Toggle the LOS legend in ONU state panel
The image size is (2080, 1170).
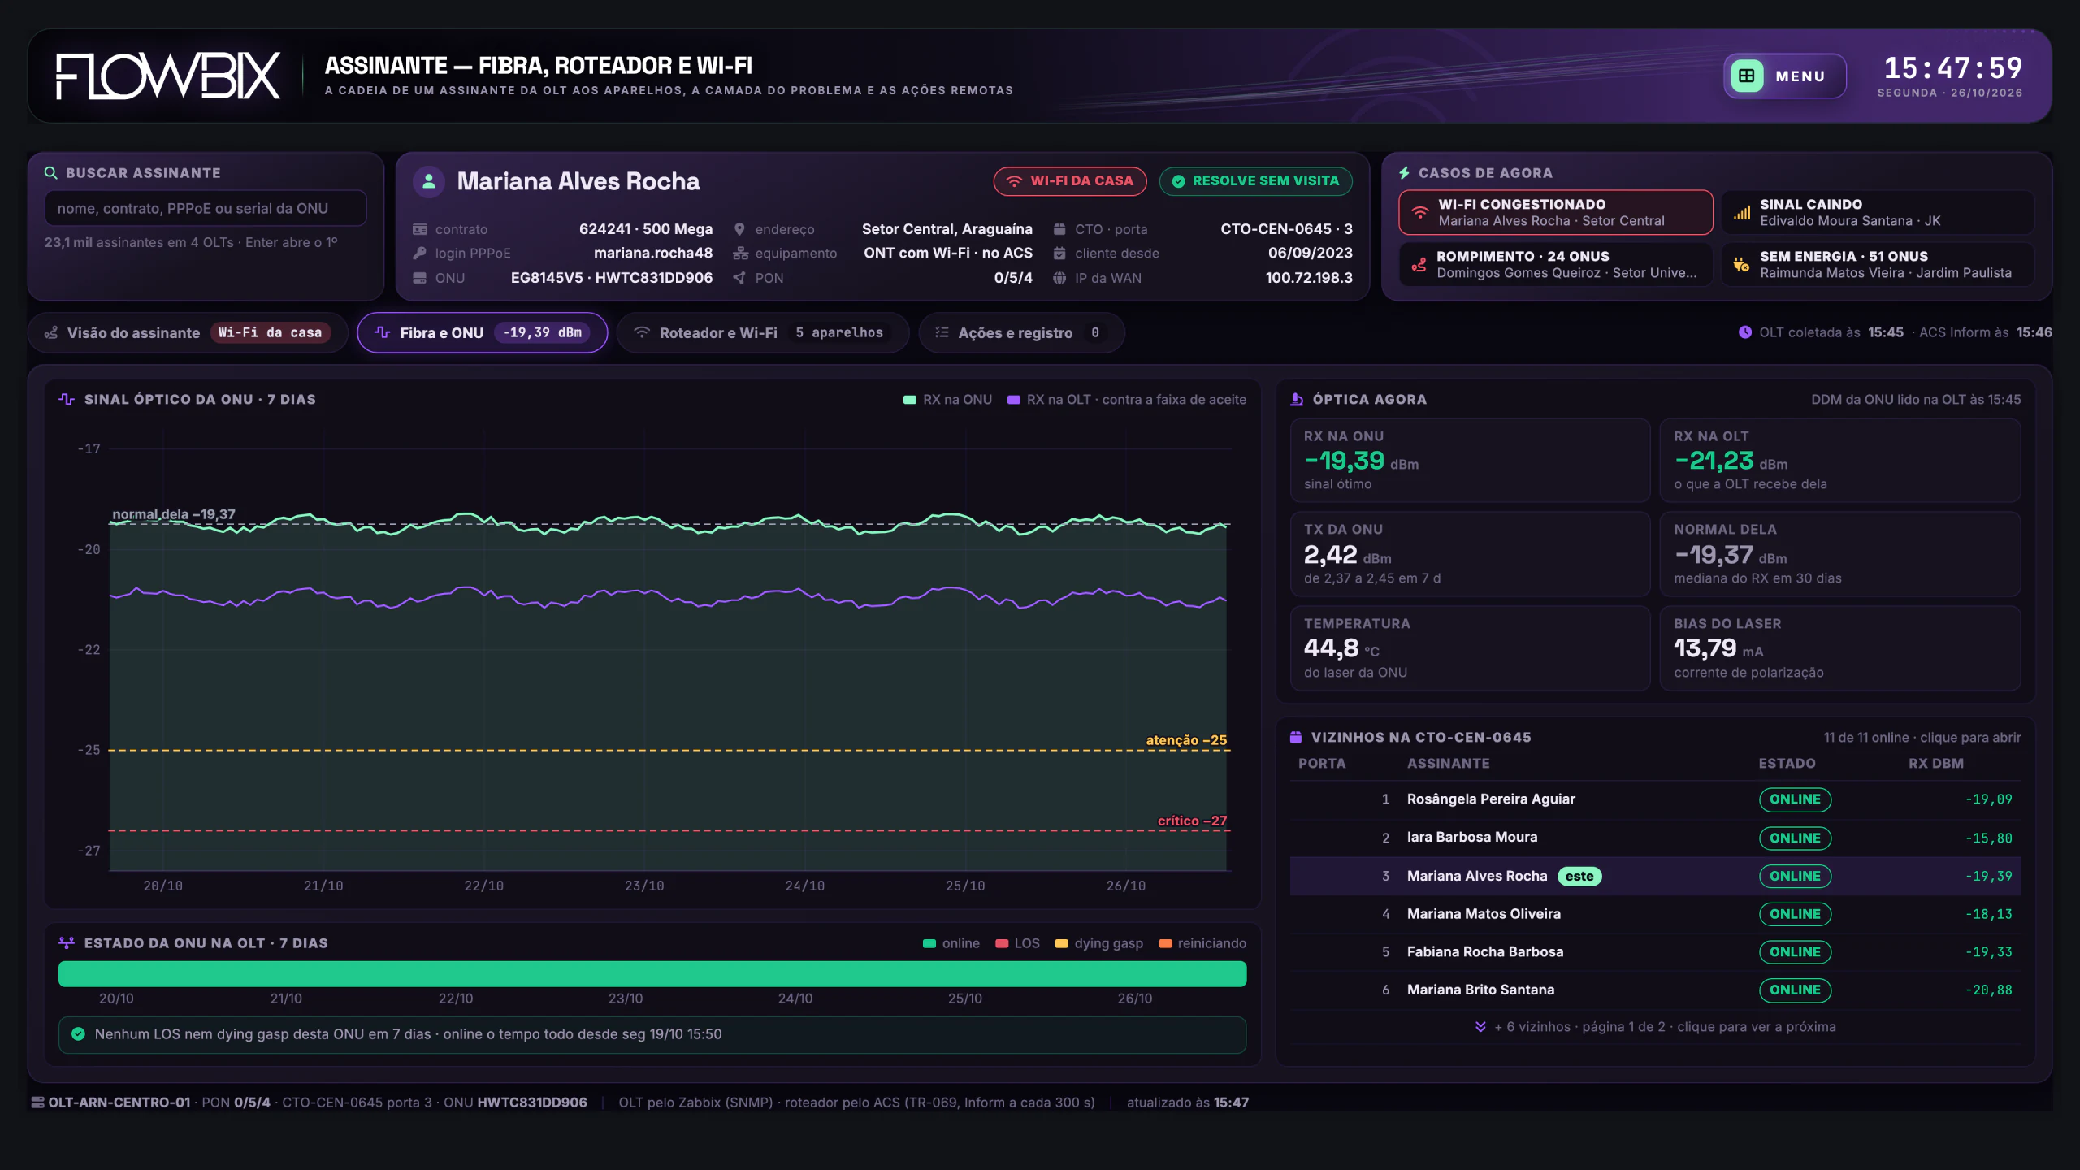[x=1017, y=943]
